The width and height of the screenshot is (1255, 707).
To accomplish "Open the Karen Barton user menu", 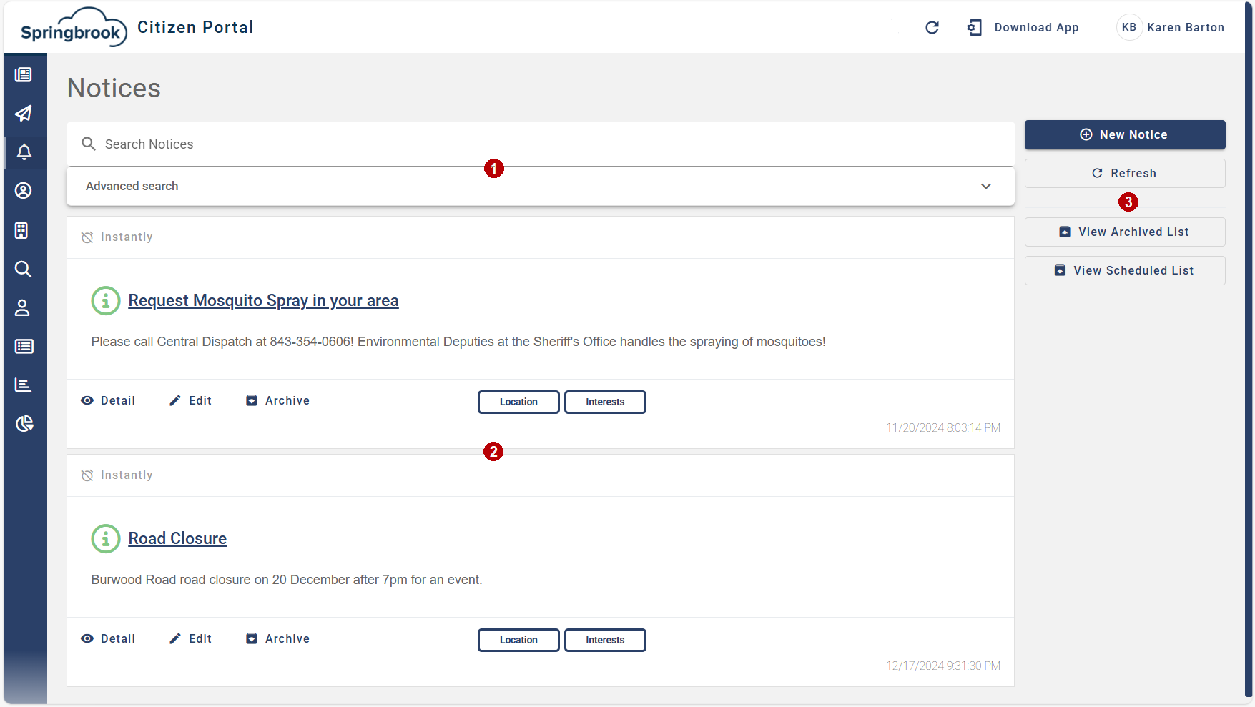I will pyautogui.click(x=1171, y=27).
